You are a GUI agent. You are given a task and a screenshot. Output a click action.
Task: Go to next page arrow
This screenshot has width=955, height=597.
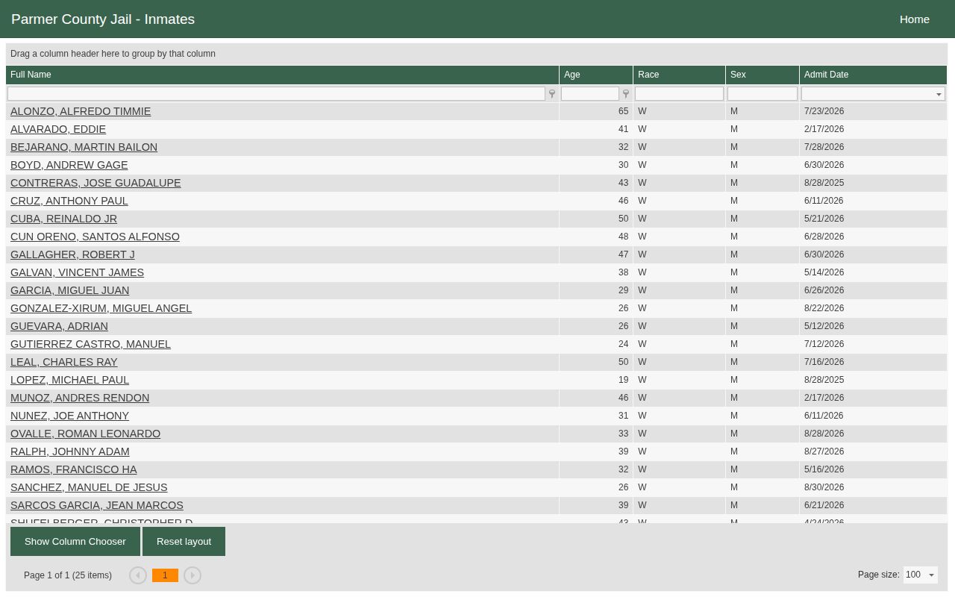192,575
